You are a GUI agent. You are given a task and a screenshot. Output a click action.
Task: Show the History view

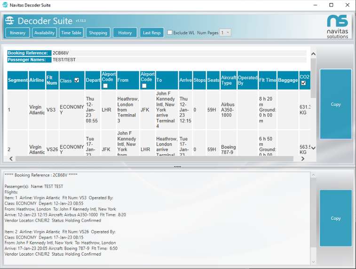[125, 33]
